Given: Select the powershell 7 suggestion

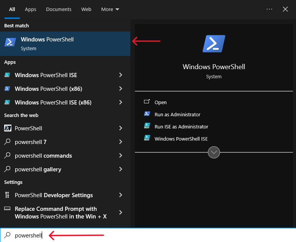Looking at the screenshot, I should click(65, 142).
